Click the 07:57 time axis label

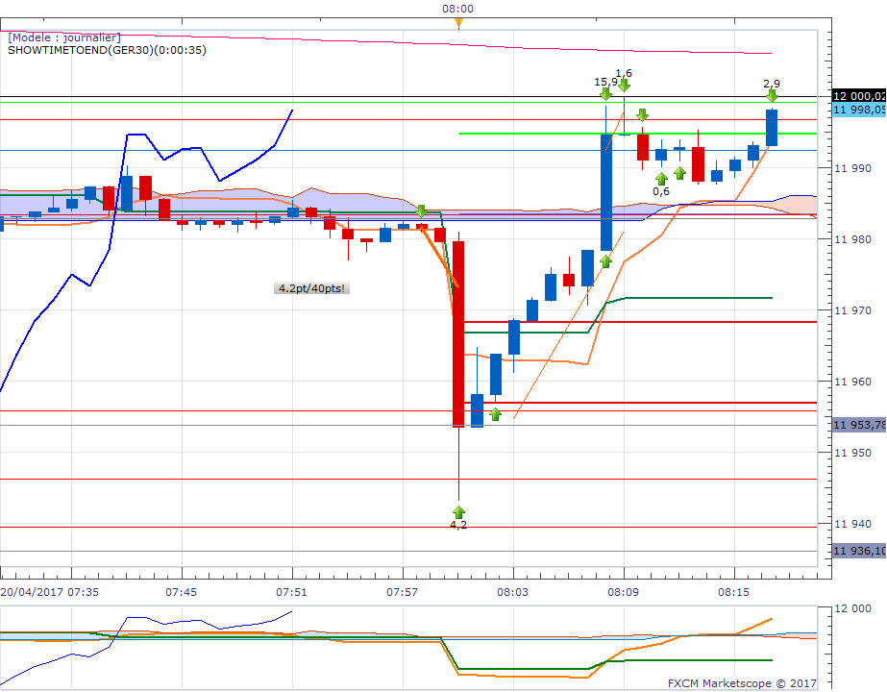click(x=403, y=592)
